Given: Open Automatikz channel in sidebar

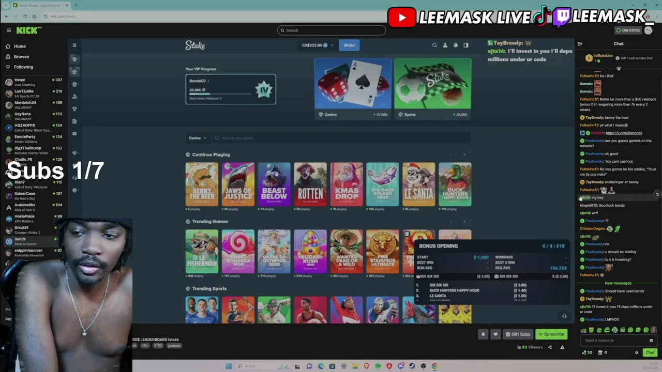Looking at the screenshot, I should tap(34, 207).
